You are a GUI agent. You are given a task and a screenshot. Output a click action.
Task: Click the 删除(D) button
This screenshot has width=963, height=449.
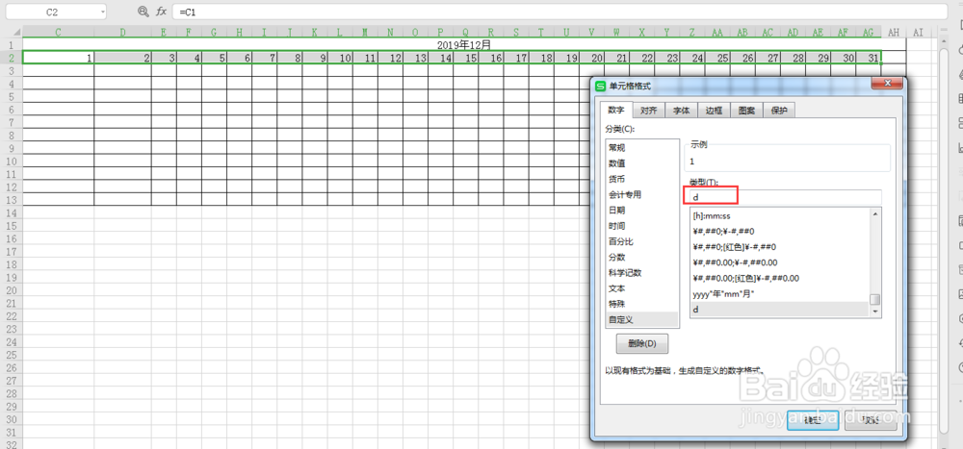[x=642, y=343]
